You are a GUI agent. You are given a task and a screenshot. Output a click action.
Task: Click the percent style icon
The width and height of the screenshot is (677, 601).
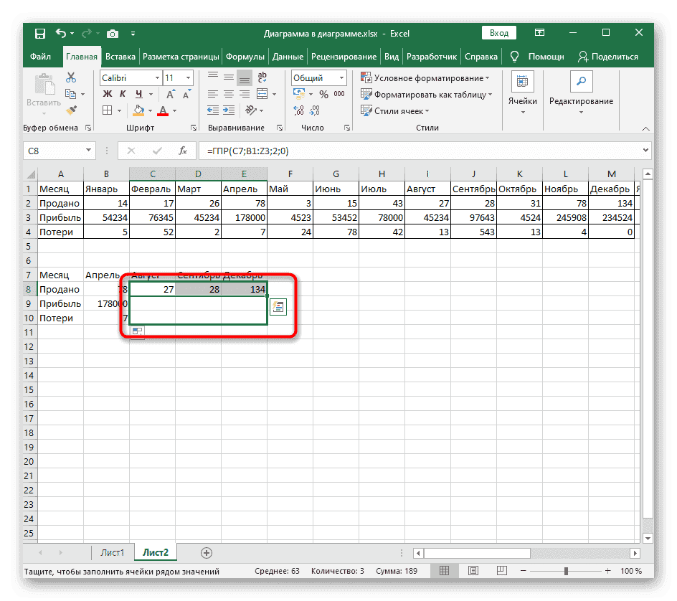click(x=323, y=95)
